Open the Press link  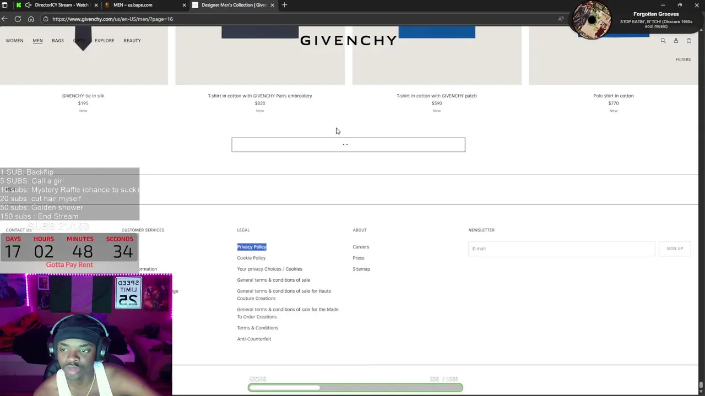pos(359,258)
